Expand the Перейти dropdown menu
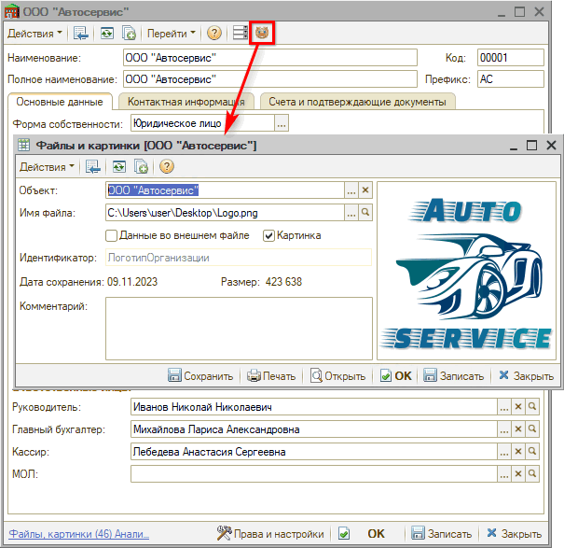Image resolution: width=564 pixels, height=548 pixels. coord(172,33)
